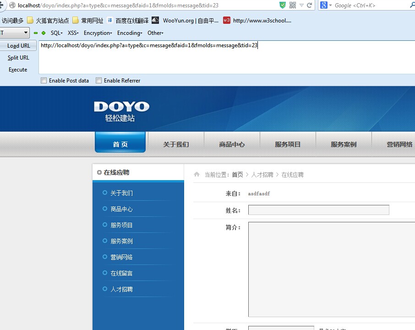This screenshot has width=415, height=330.
Task: Focus the browser address bar URL
Action: (118, 5)
